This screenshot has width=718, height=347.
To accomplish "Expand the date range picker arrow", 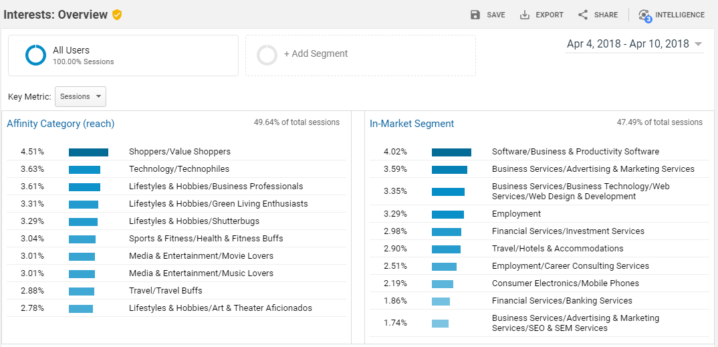I will [x=698, y=44].
